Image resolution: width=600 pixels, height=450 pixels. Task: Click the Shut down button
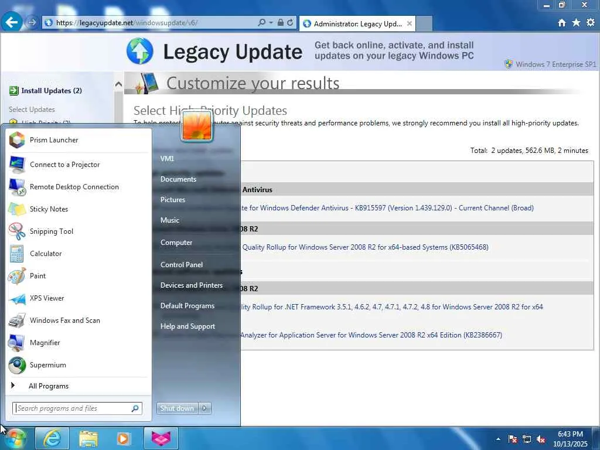tap(177, 408)
